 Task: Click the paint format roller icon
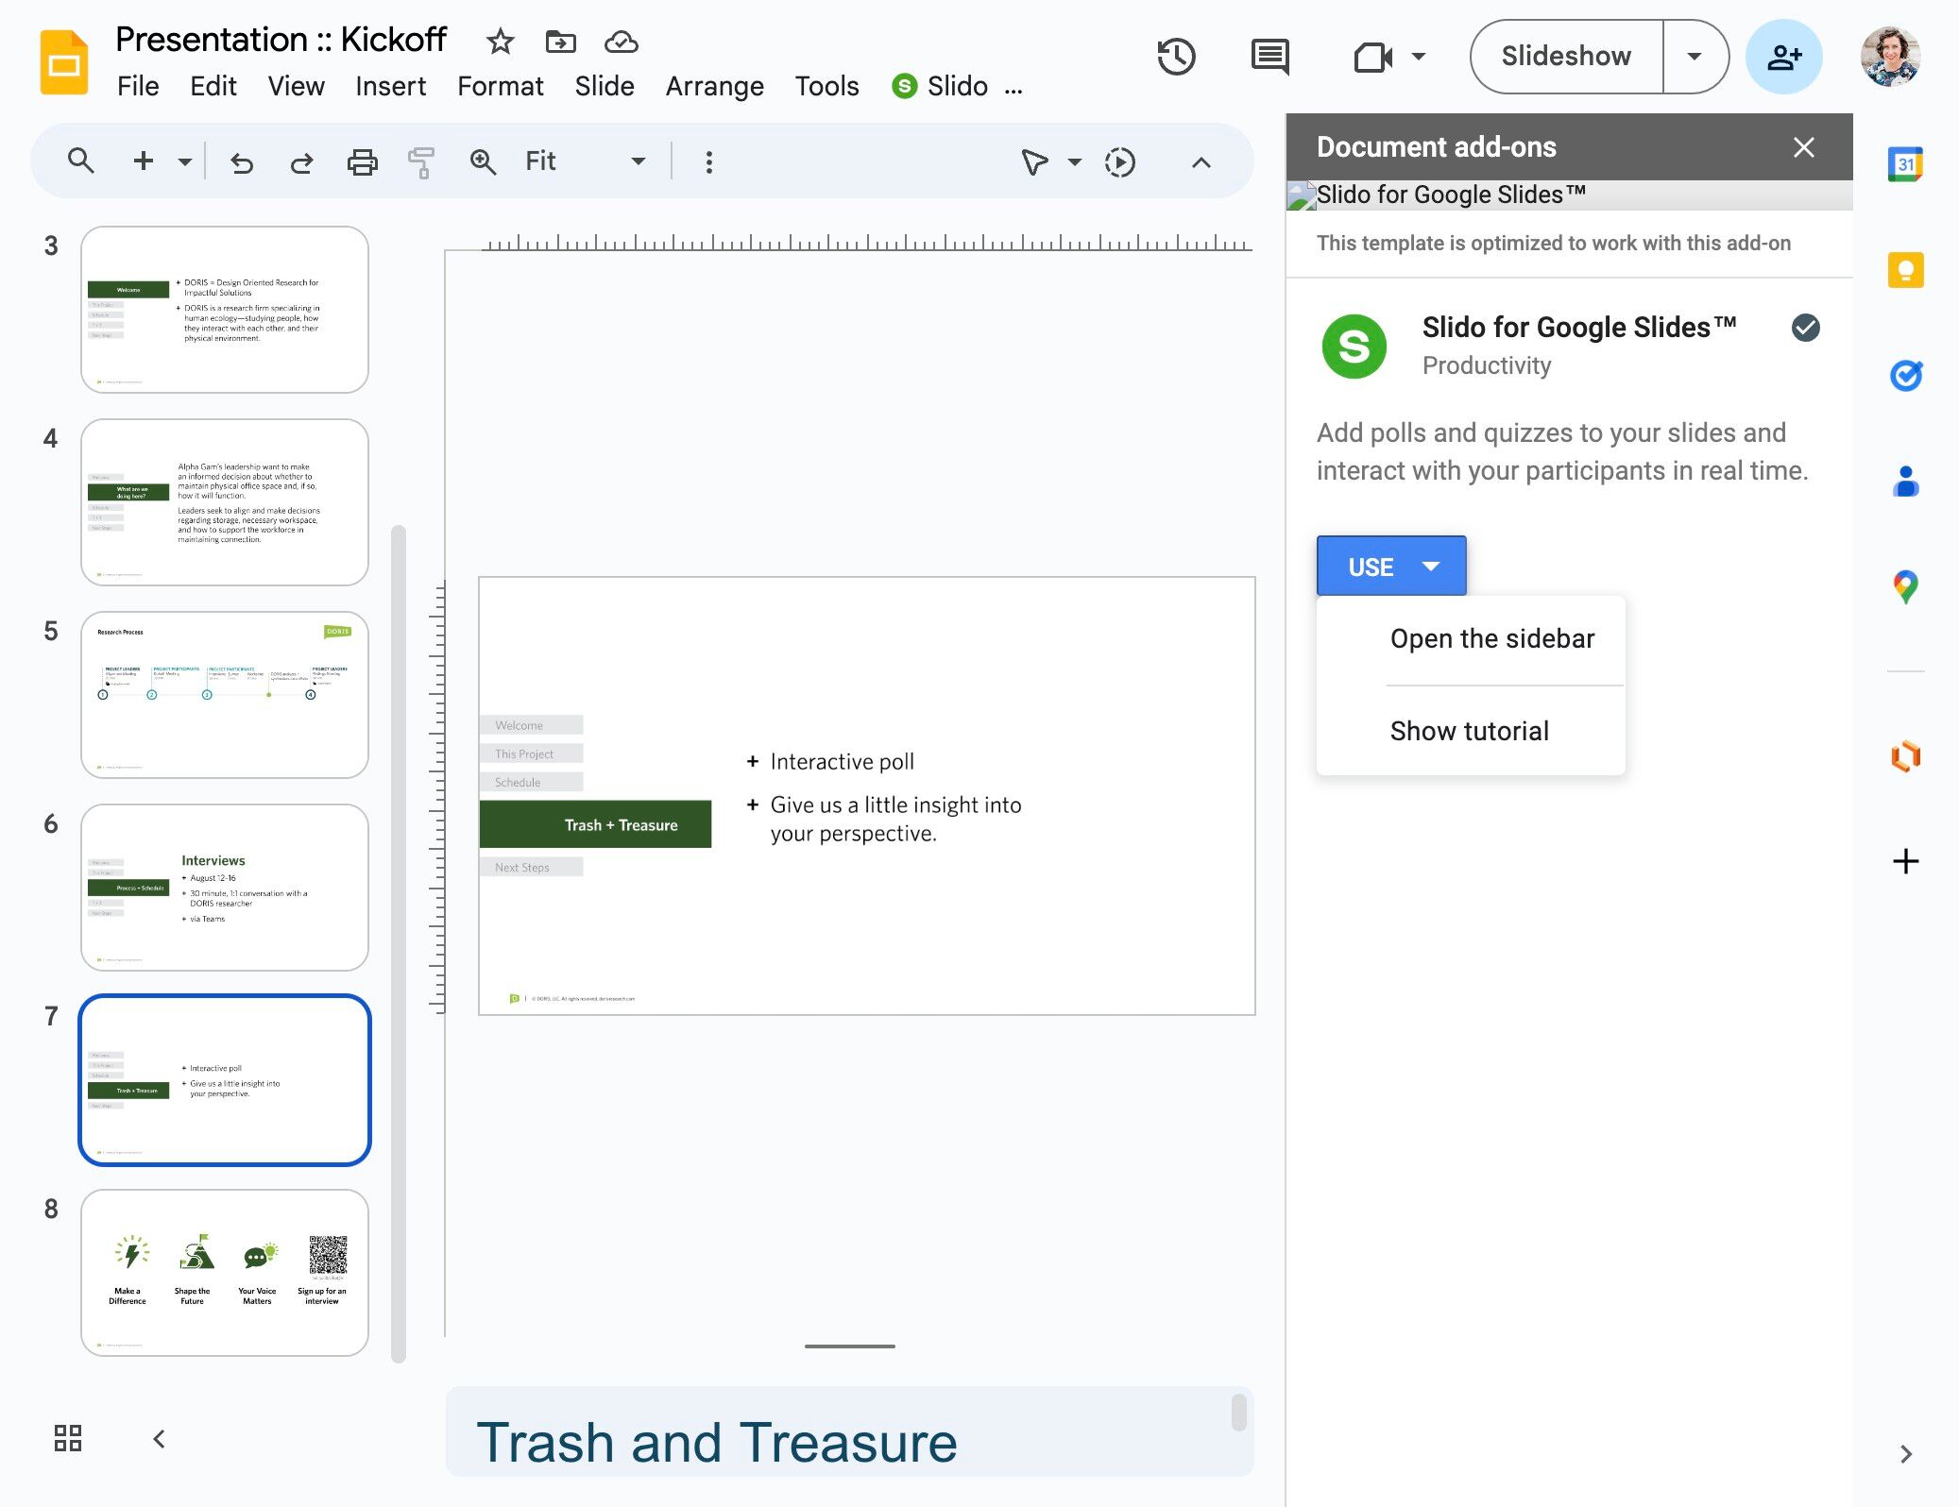point(421,161)
